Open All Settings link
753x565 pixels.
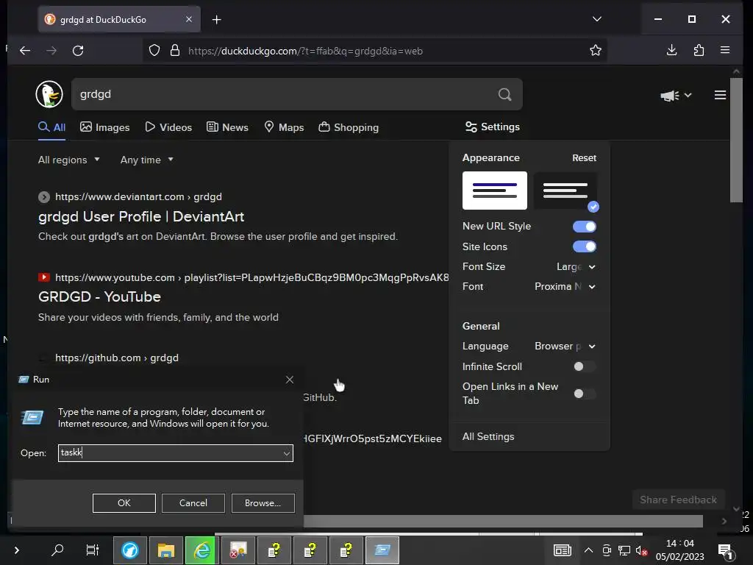tap(488, 437)
